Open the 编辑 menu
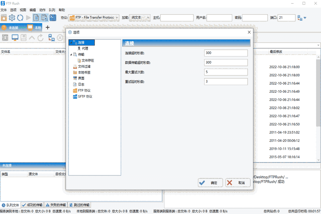This screenshot has width=321, height=214. pos(33,10)
